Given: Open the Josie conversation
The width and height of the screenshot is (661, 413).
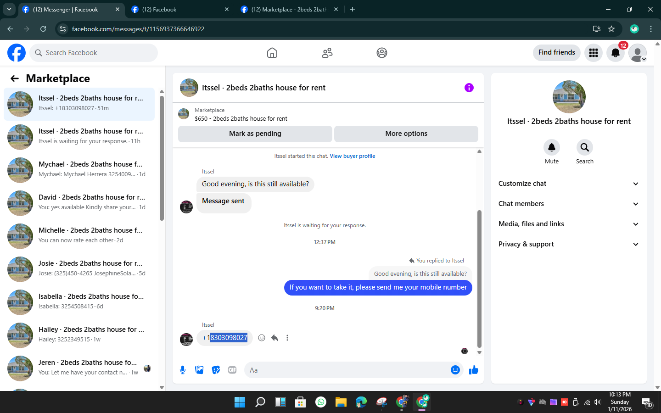Looking at the screenshot, I should pos(79,269).
